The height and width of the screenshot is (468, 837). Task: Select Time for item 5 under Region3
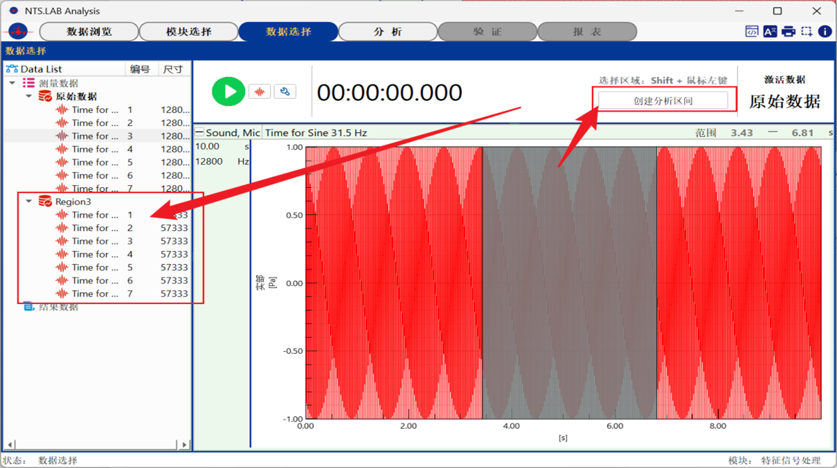pos(95,267)
